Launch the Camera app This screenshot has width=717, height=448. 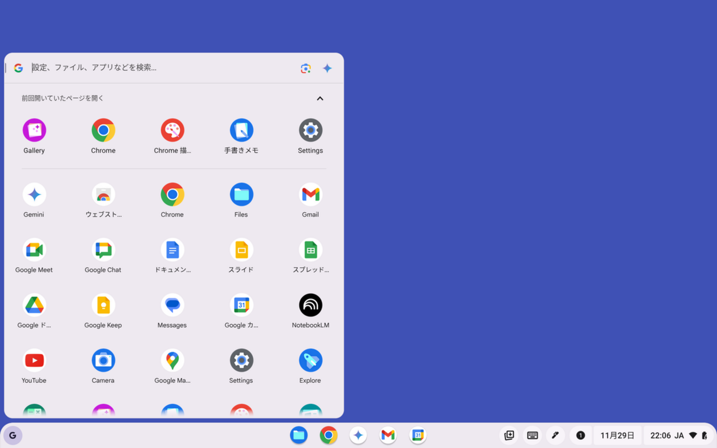point(103,360)
